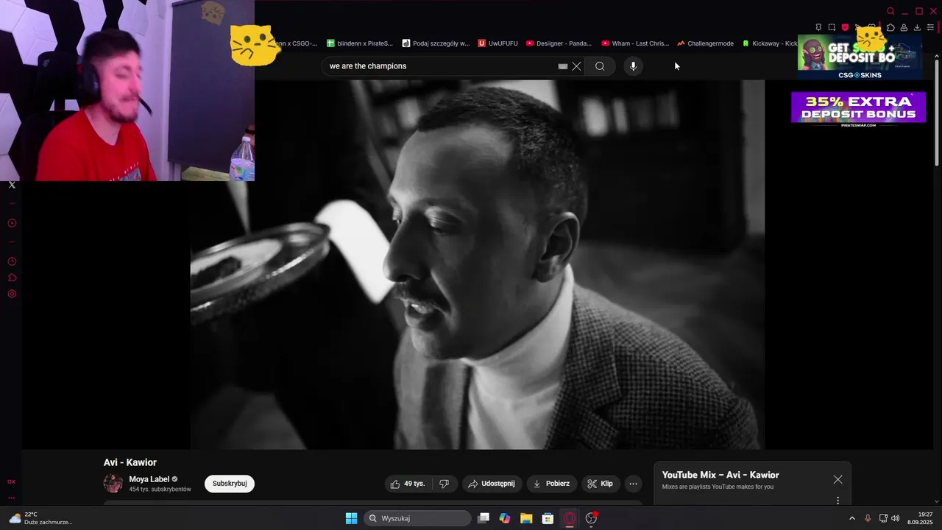This screenshot has height=530, width=942.
Task: Open History clock icon in sidebar
Action: [x=12, y=261]
